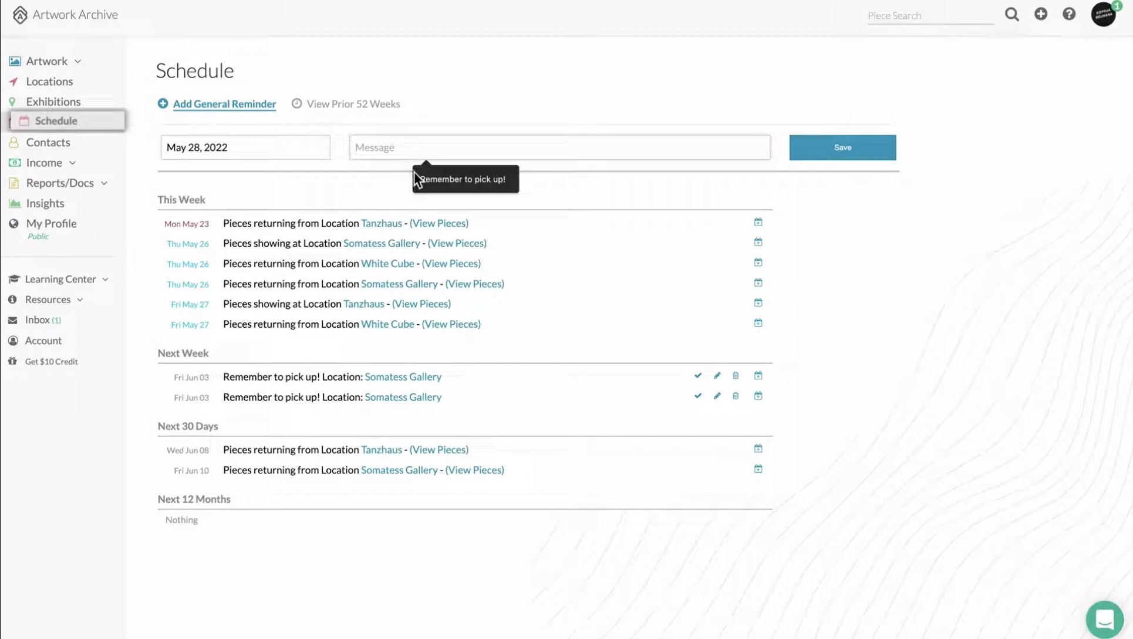Screen dimensions: 1133x639
Task: Click calendar icon for Fri May 27 Tanzhaus row
Action: [x=758, y=302]
